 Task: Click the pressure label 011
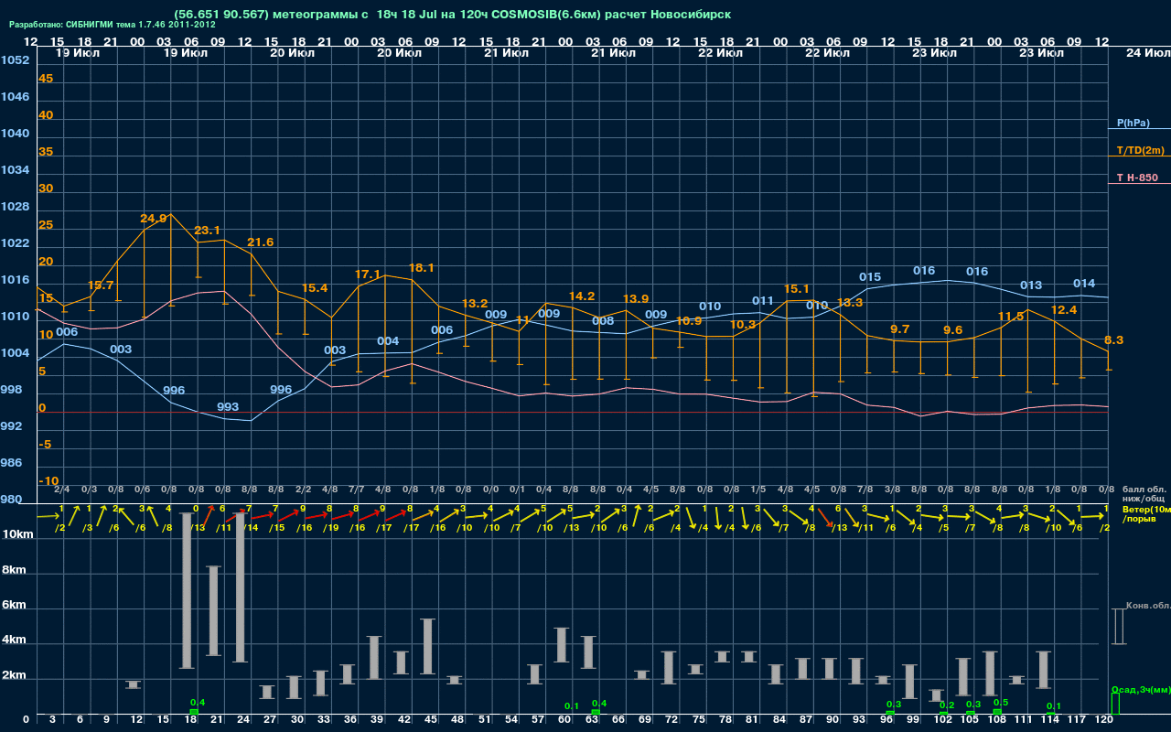pos(763,301)
